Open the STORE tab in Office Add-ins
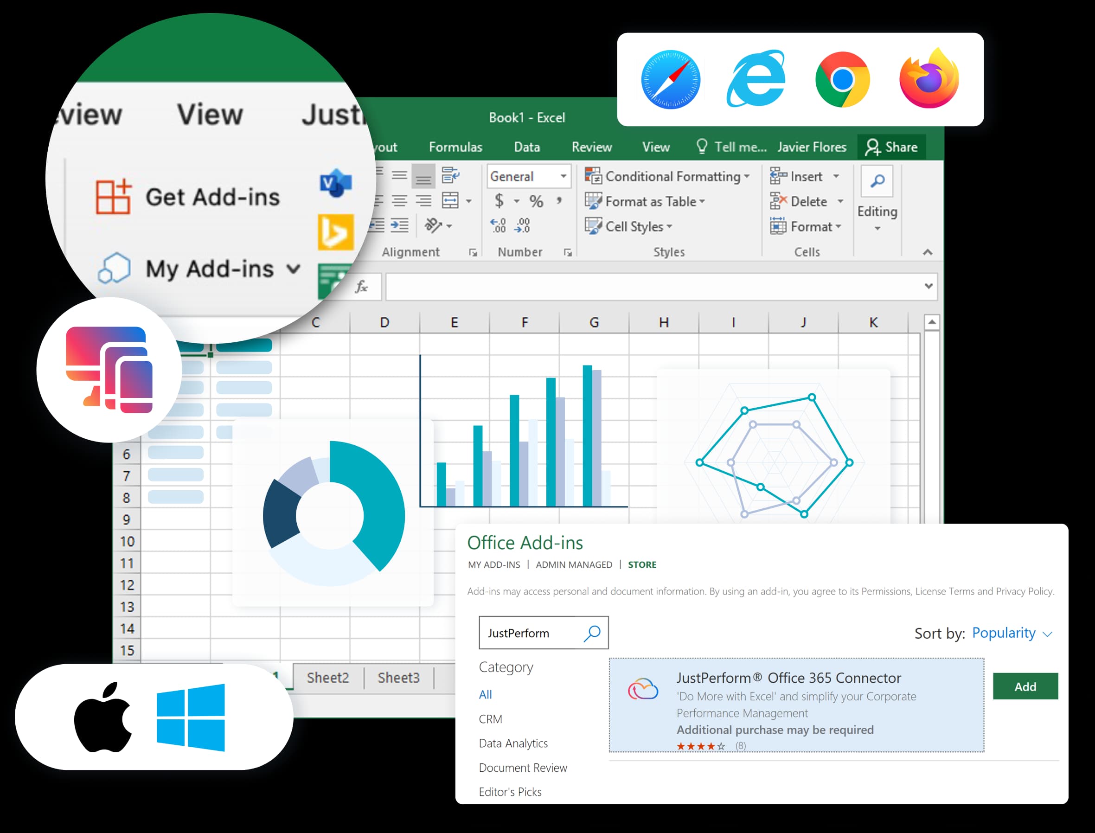 click(642, 564)
